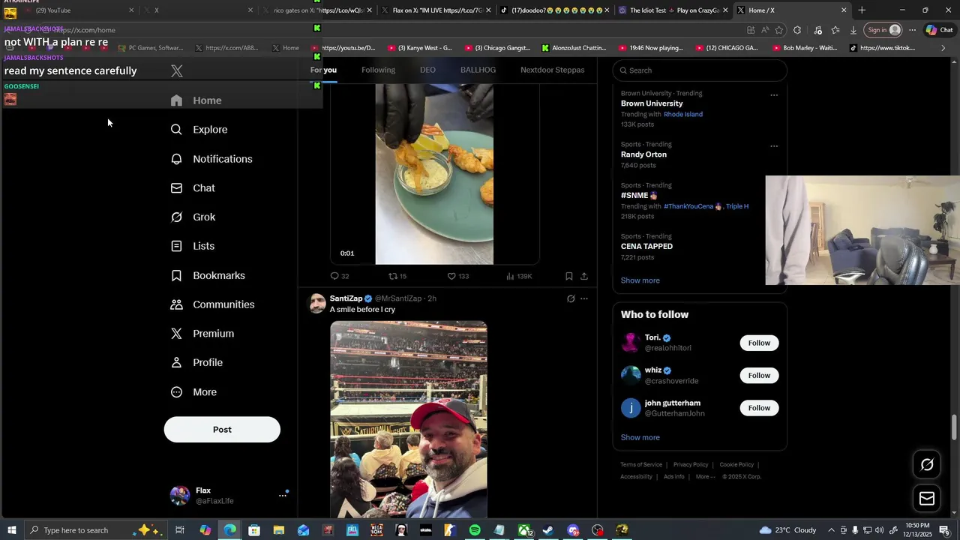Expand the More menu in sidebar
The height and width of the screenshot is (540, 960).
pyautogui.click(x=194, y=392)
